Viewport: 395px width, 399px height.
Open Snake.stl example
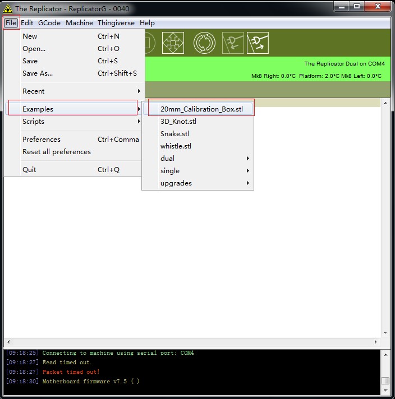click(198, 133)
